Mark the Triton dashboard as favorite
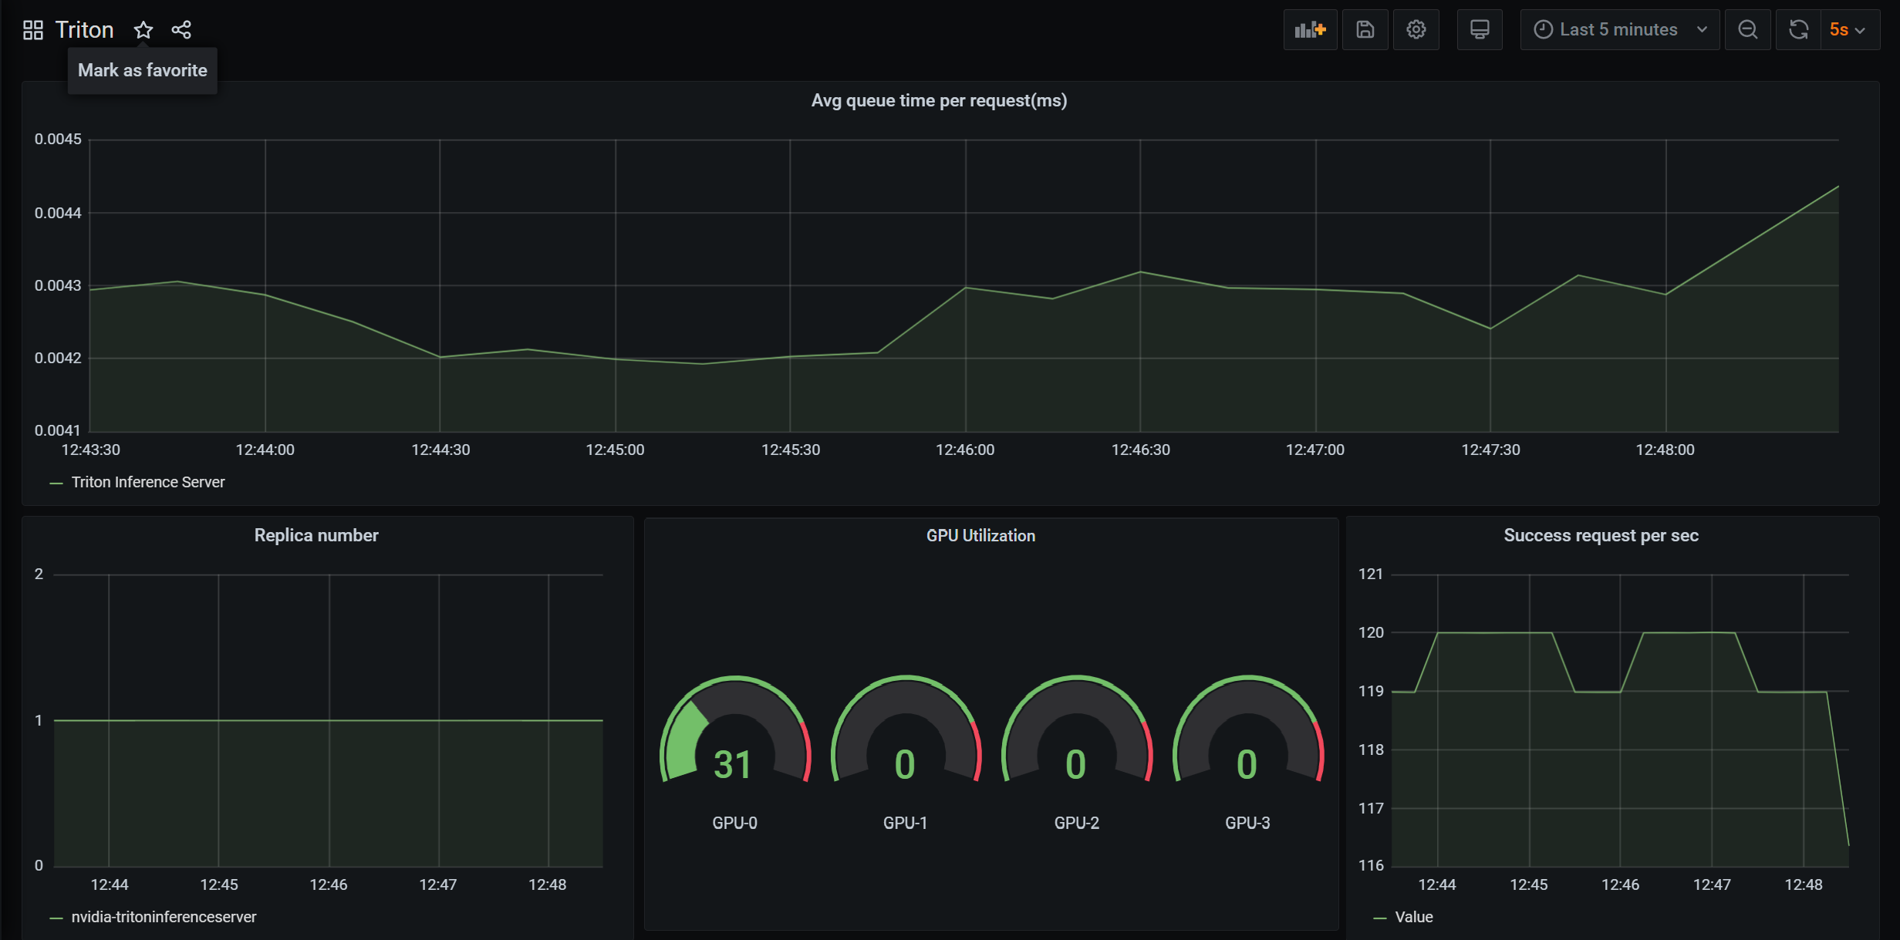 pos(143,30)
